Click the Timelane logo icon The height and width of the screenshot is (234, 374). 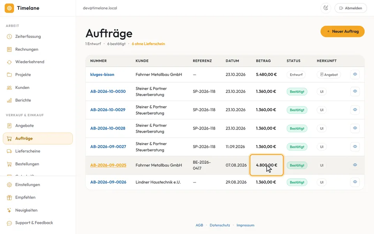(9, 8)
